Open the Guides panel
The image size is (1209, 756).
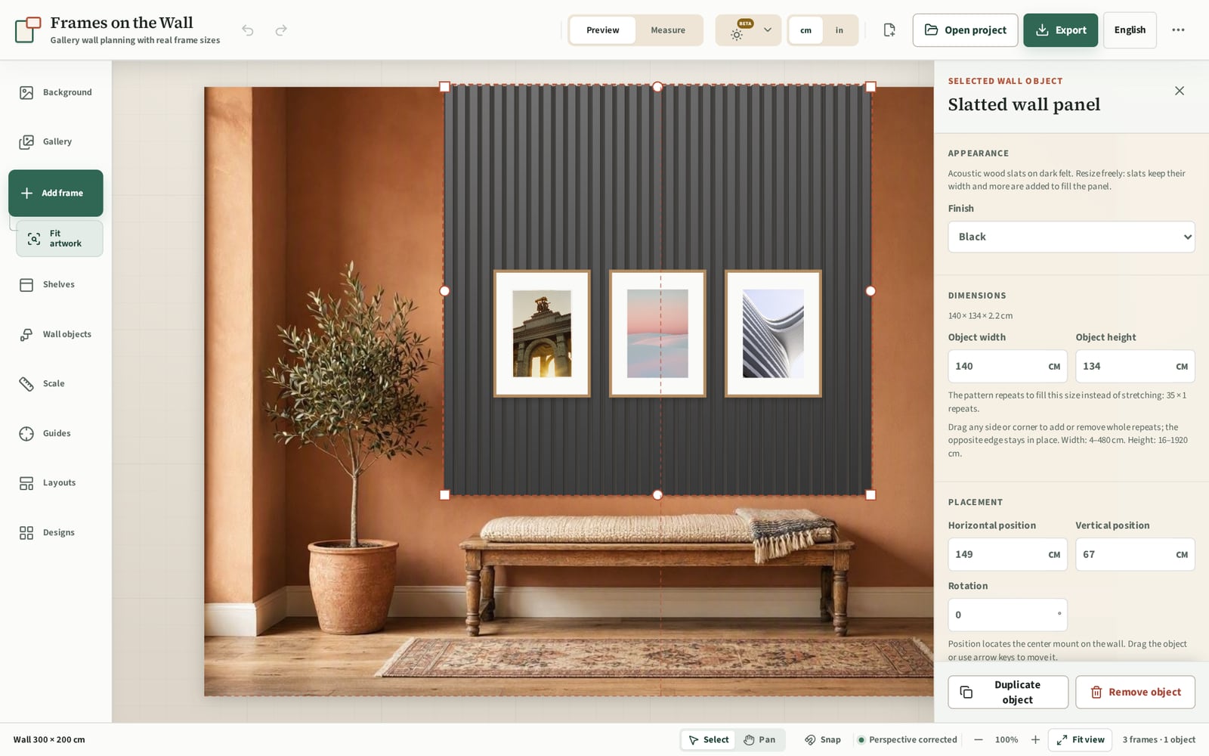click(x=56, y=433)
